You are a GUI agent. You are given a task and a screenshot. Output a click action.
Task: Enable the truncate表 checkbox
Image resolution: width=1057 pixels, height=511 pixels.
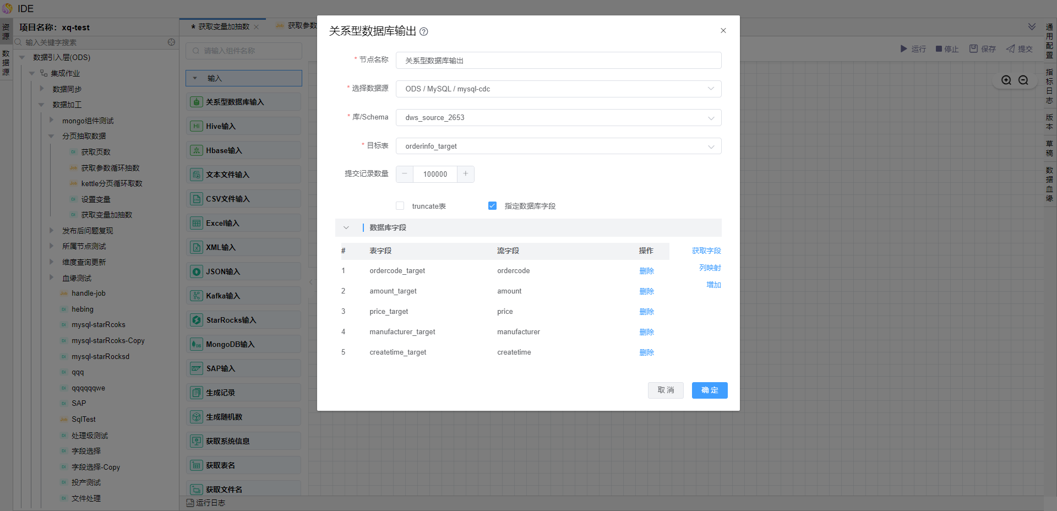pyautogui.click(x=400, y=206)
